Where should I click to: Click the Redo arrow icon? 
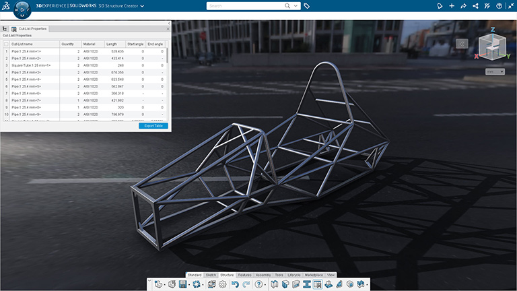pyautogui.click(x=246, y=284)
